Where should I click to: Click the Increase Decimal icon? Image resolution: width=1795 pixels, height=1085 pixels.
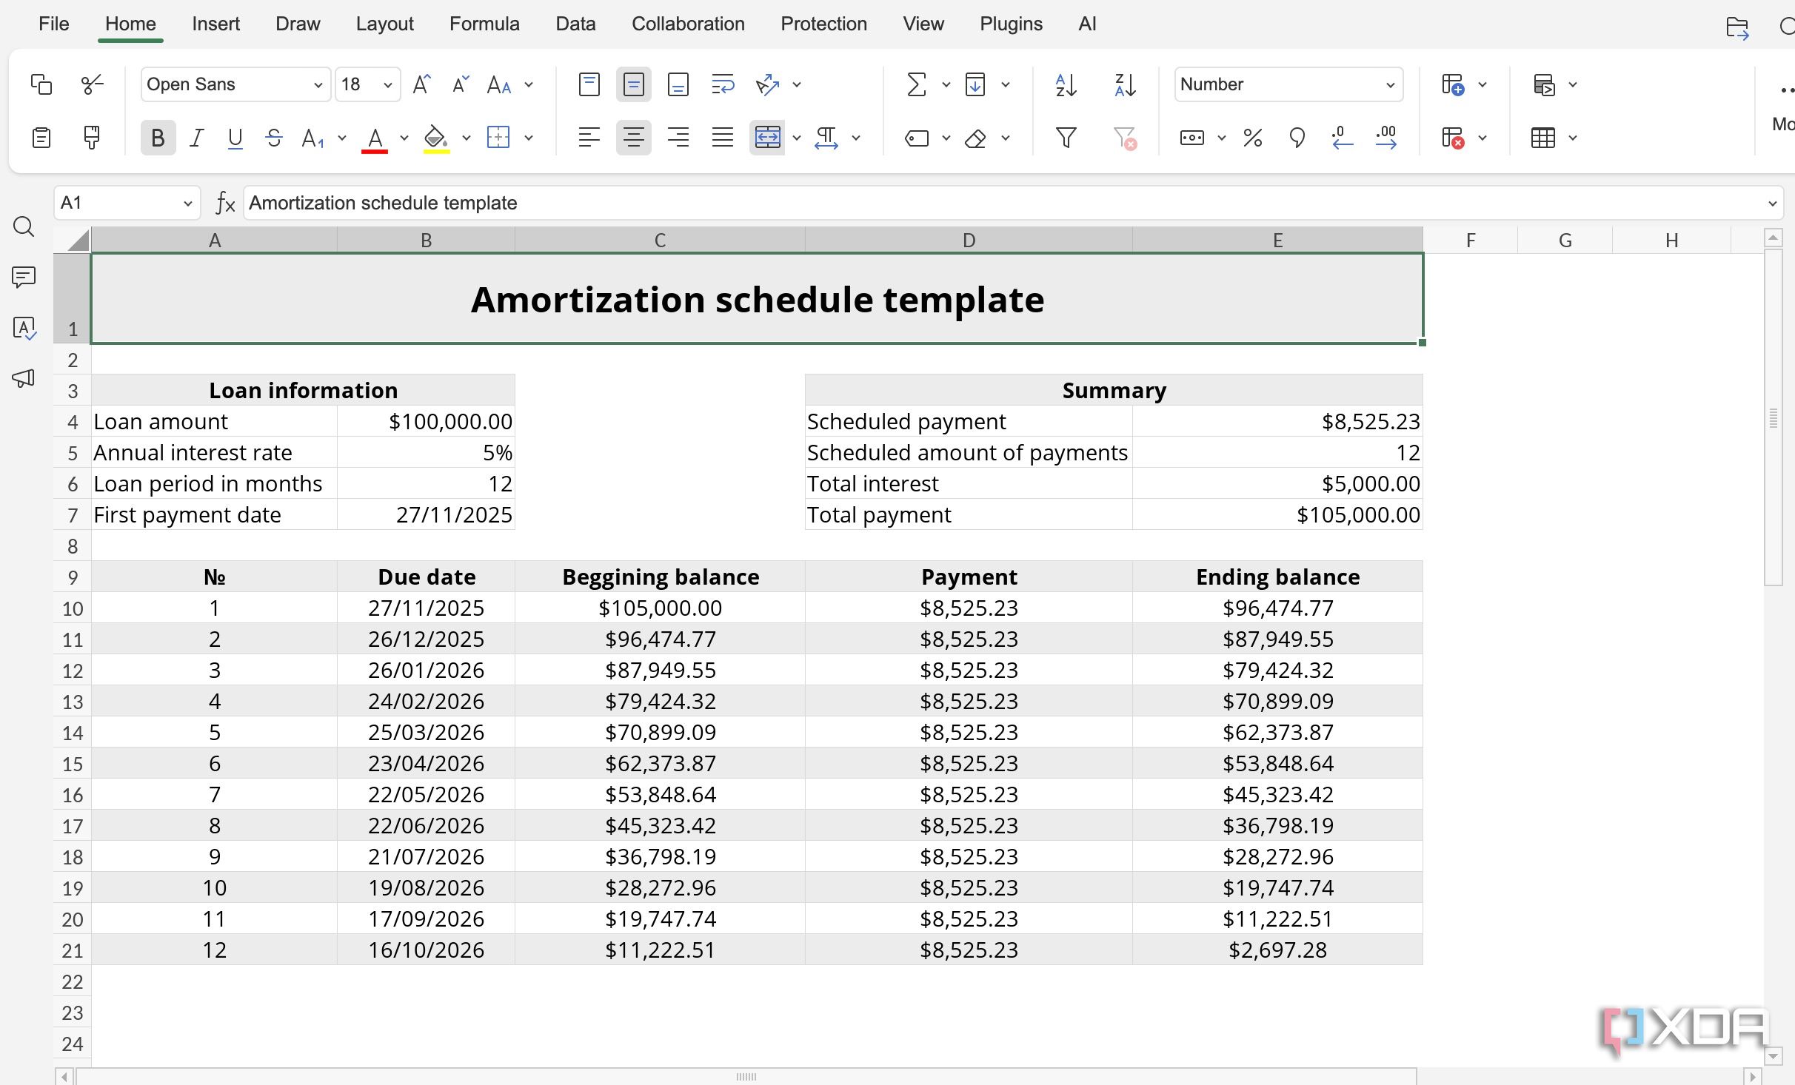(x=1386, y=138)
